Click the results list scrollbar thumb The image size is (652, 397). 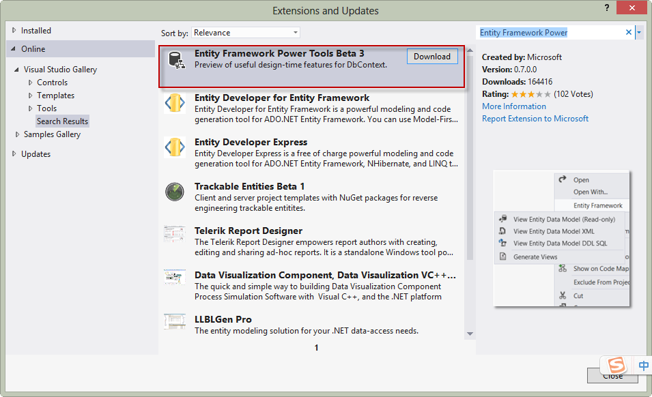pyautogui.click(x=470, y=158)
